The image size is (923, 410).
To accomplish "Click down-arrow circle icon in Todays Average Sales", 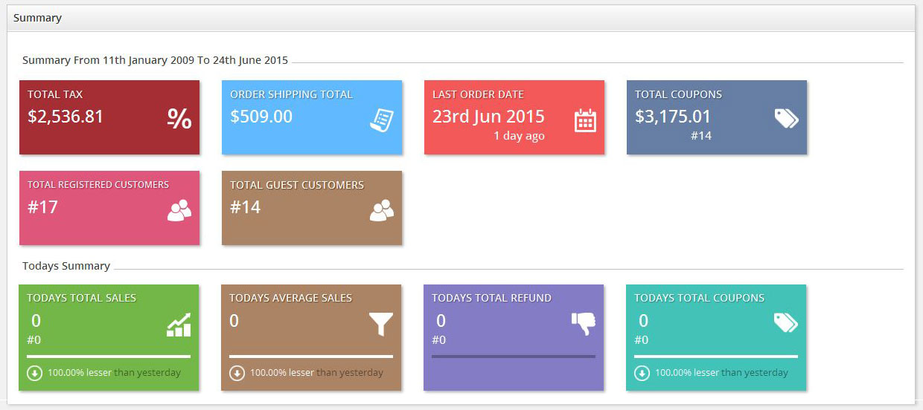I will tap(237, 373).
